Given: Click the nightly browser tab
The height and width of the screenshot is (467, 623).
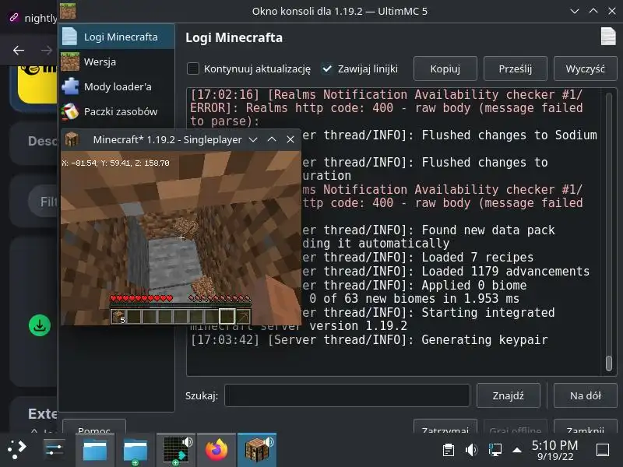Looking at the screenshot, I should (x=33, y=18).
